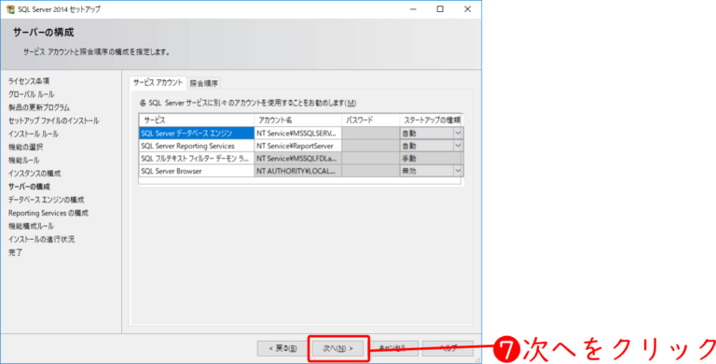This screenshot has height=364, width=716.
Task: Maximize the SQL Server 2014 setup window
Action: 440,9
